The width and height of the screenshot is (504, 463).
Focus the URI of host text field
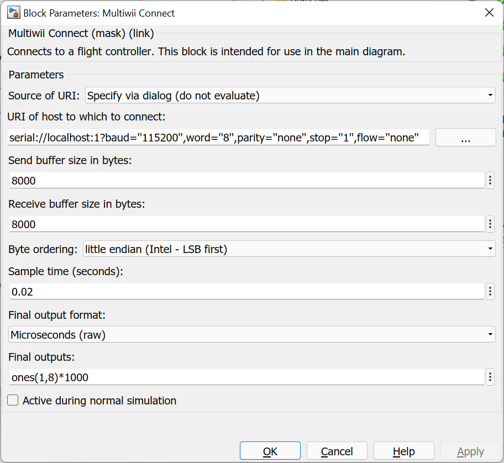[219, 138]
